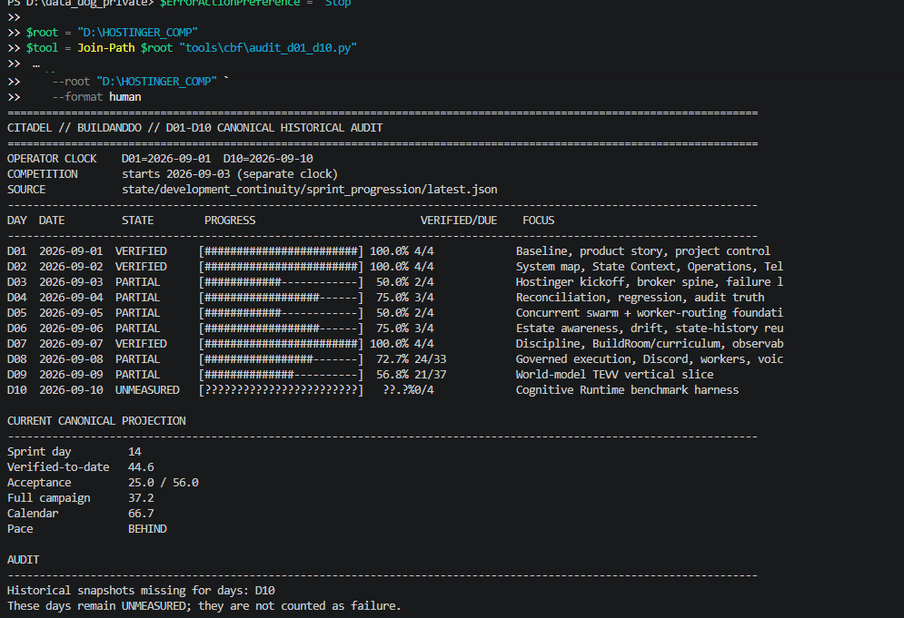Select the CITADEL audit title line
The image size is (904, 618).
194,128
